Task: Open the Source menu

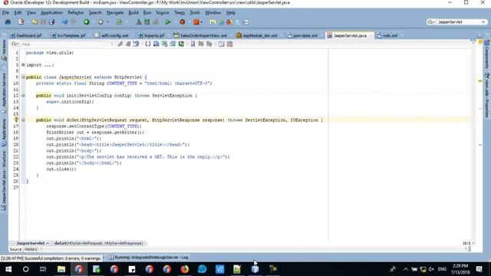Action: tap(162, 13)
